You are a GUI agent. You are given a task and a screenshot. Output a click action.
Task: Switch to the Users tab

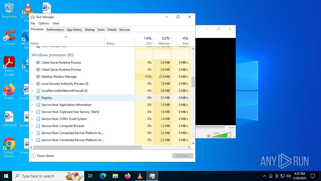click(x=101, y=30)
